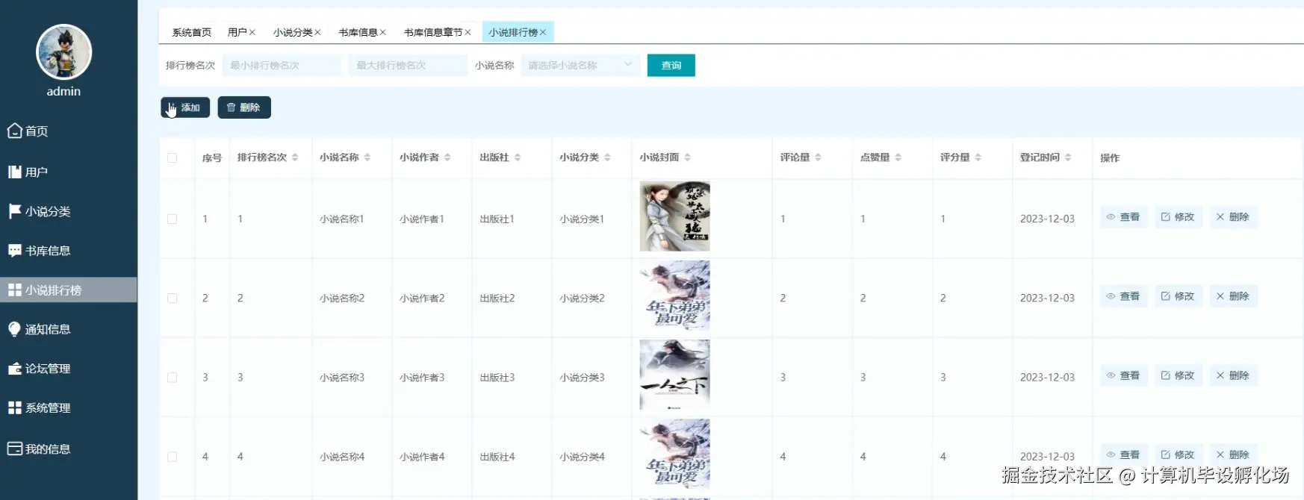Open 通知信息 in the sidebar
The height and width of the screenshot is (500, 1304).
[x=69, y=329]
